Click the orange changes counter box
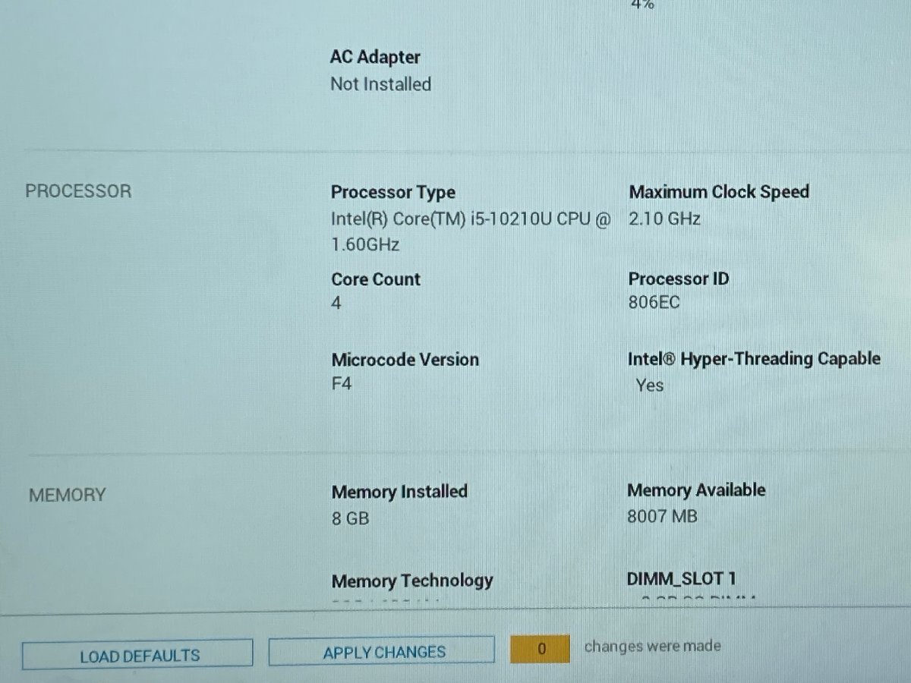The image size is (911, 683). tap(540, 649)
